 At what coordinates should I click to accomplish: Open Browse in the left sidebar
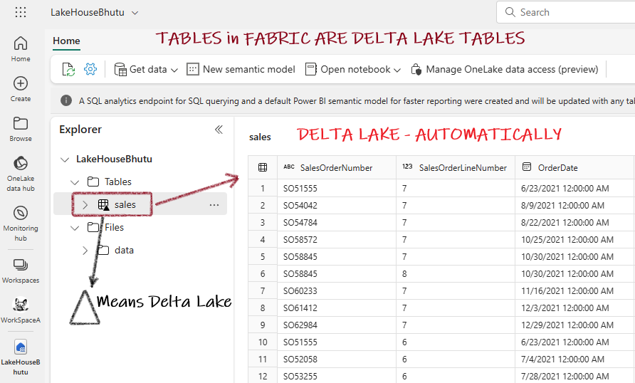point(21,129)
